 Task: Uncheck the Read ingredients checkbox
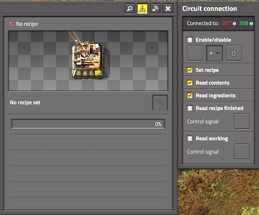click(x=190, y=95)
